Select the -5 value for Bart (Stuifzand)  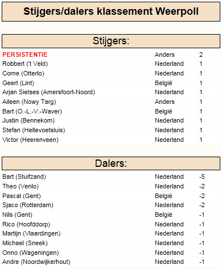[202, 176]
